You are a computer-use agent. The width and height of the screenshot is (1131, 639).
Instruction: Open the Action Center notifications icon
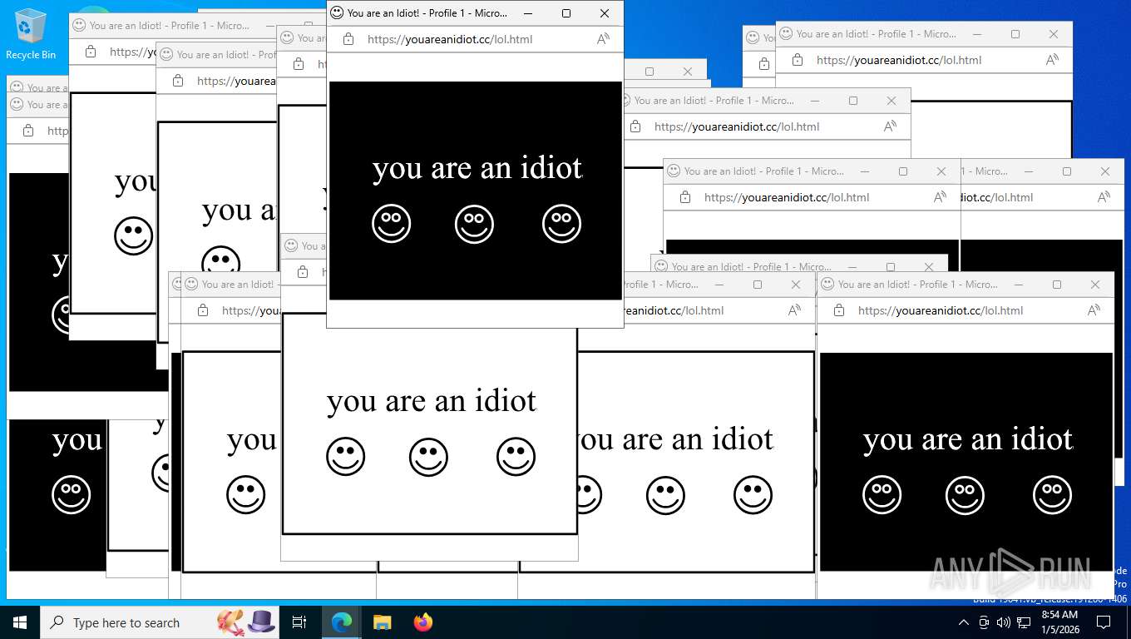tap(1104, 622)
